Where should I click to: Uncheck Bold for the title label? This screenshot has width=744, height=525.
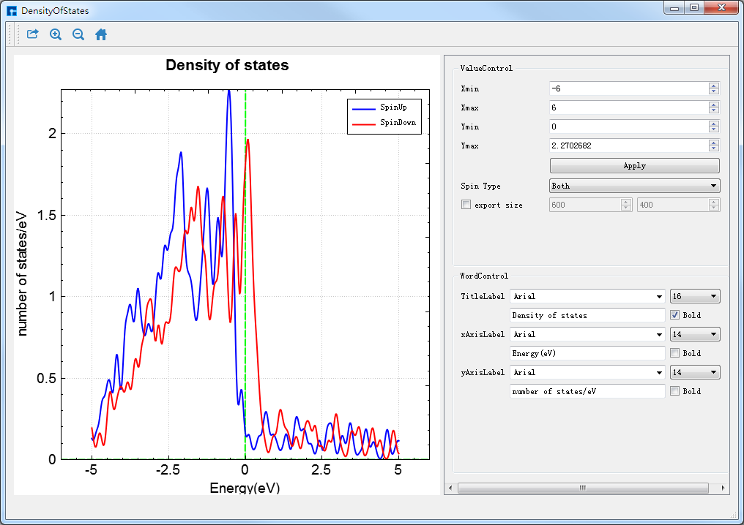(675, 315)
